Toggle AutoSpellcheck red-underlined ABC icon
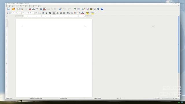This screenshot has height=104, width=185. point(44,9)
